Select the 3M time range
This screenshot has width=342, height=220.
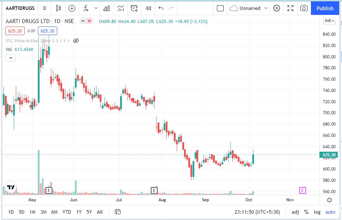(x=43, y=212)
